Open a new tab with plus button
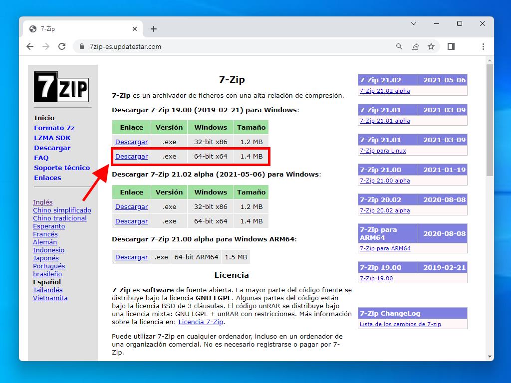511x383 pixels. click(x=154, y=29)
